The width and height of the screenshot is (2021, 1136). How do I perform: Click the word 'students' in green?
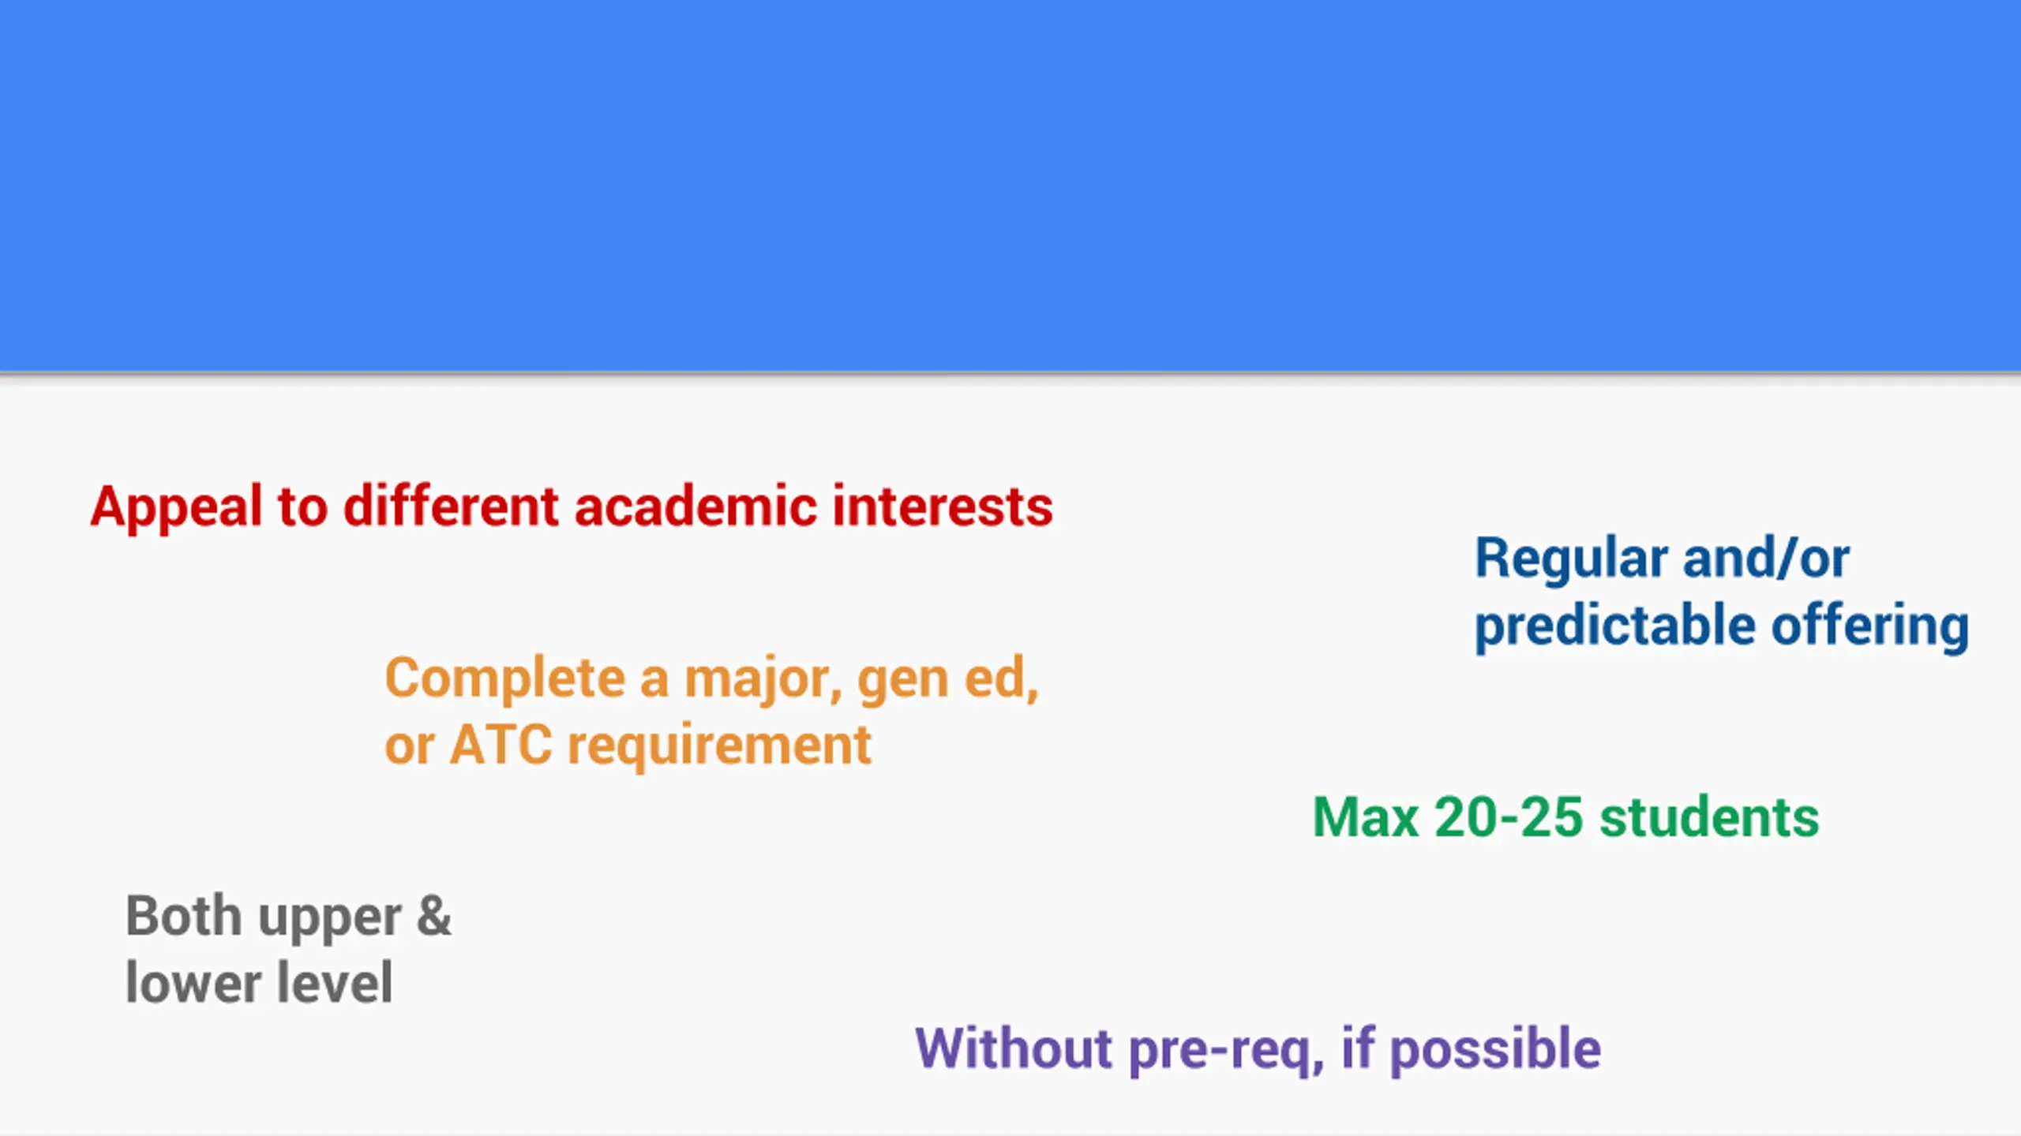[x=1709, y=817]
